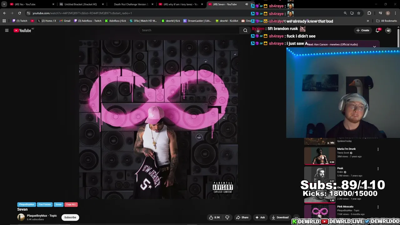The width and height of the screenshot is (400, 225).
Task: Share the Sevan video
Action: tap(242, 217)
